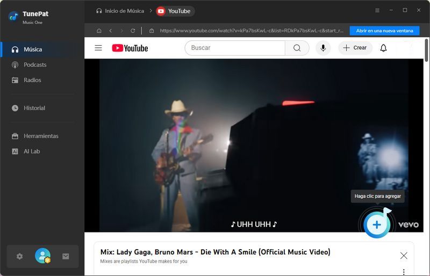This screenshot has width=430, height=276.
Task: Start voice search with microphone icon
Action: pos(324,48)
